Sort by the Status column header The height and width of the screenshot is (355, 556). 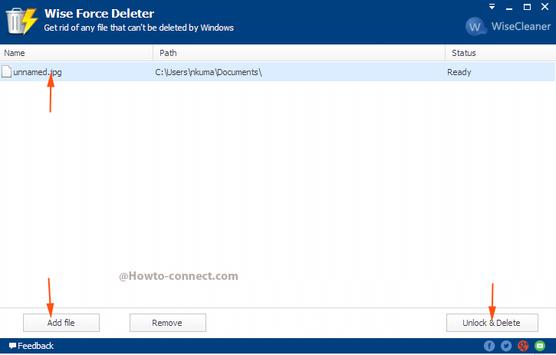pos(500,53)
